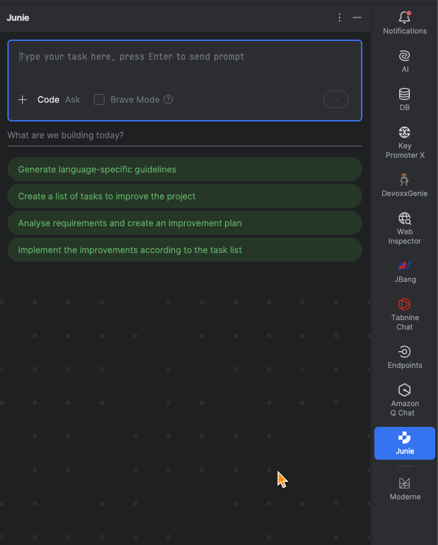Switch to Ask mode

(72, 100)
